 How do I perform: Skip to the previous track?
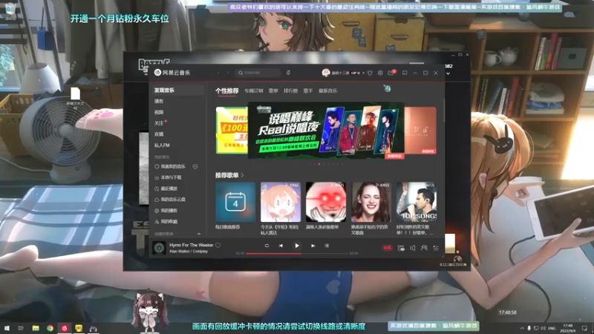281,246
